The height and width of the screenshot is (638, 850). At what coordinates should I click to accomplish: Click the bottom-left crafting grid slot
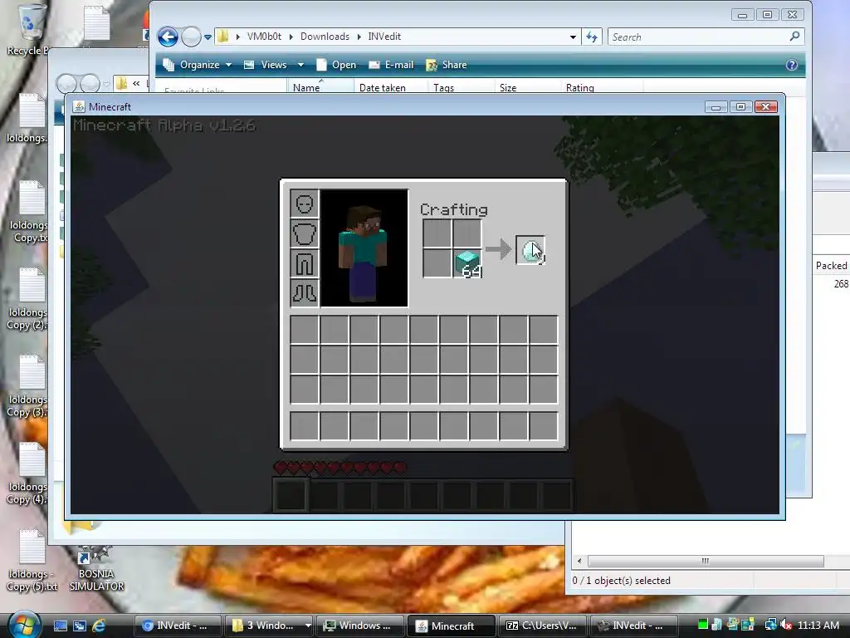point(437,263)
